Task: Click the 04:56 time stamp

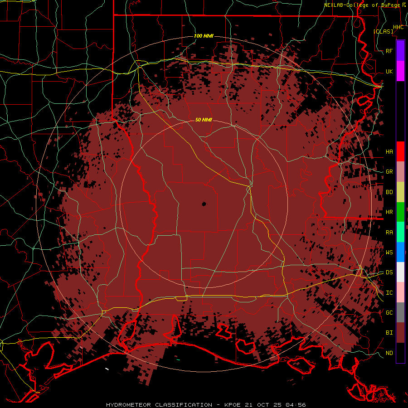Action: 296,405
